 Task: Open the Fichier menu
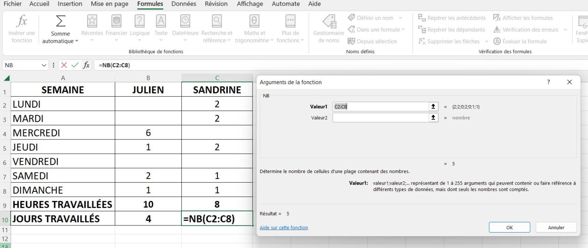tap(13, 4)
